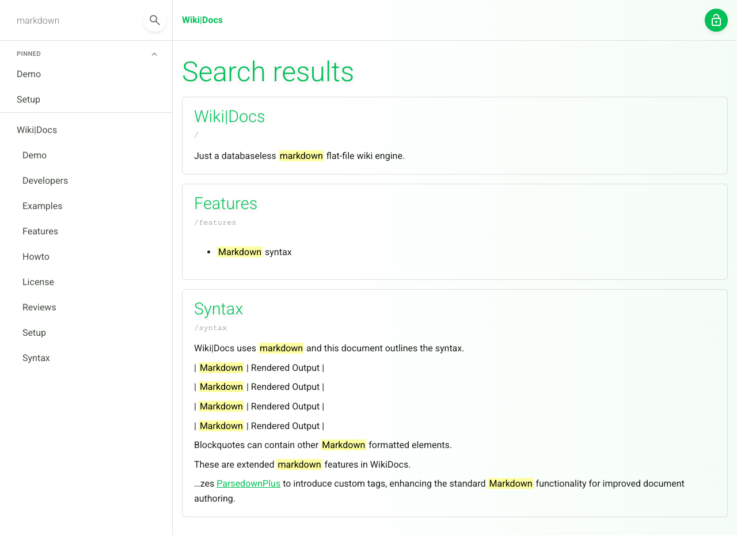Collapse the Pinned section chevron
Viewport: 737px width, 535px height.
(154, 54)
